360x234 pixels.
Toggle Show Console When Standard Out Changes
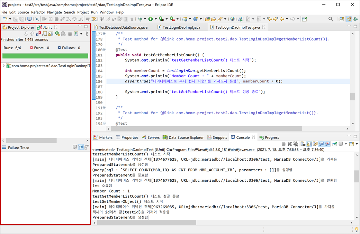click(322, 144)
